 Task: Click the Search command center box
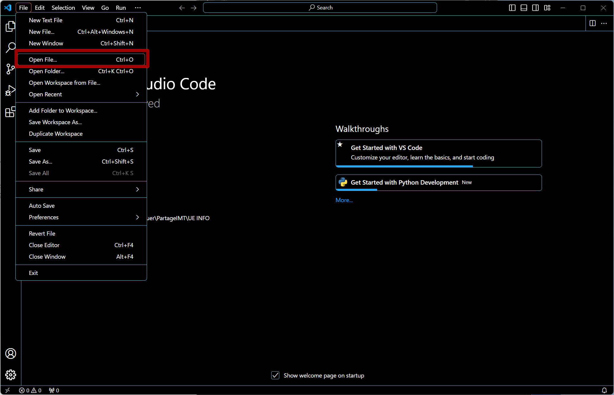320,8
